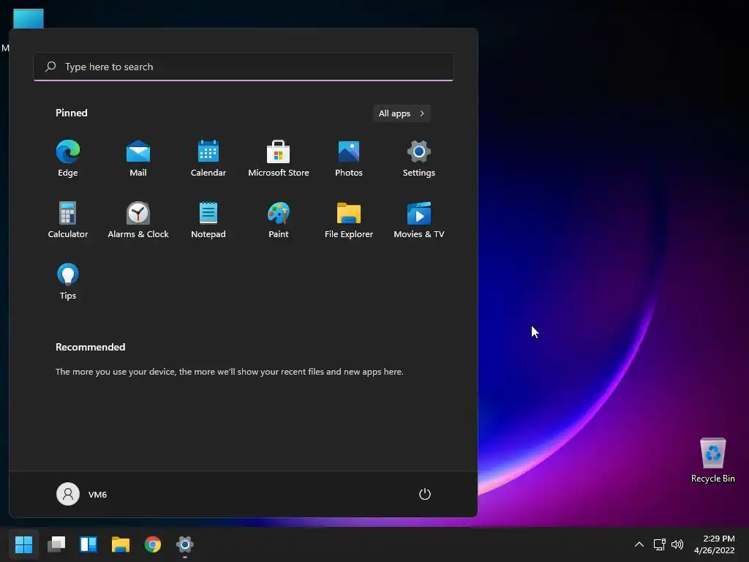This screenshot has height=562, width=749.
Task: Open Task View from the taskbar
Action: 56,544
